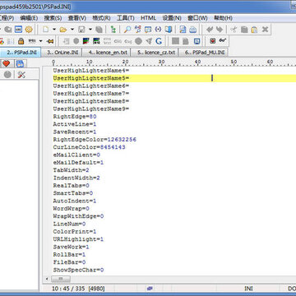Screen dimensions: 296x296
Task: Expand the dropdown arrow beside the open folder icon
Action: click(x=72, y=30)
